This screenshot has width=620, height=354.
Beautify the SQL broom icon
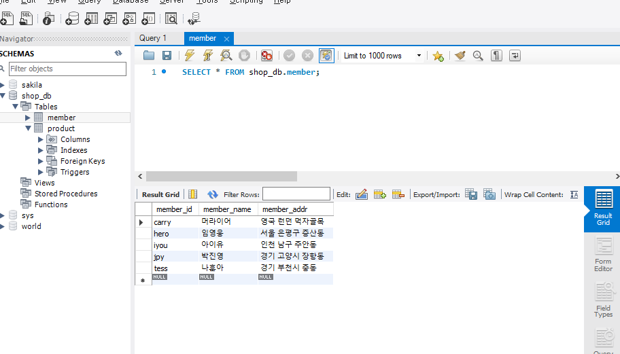coord(460,56)
